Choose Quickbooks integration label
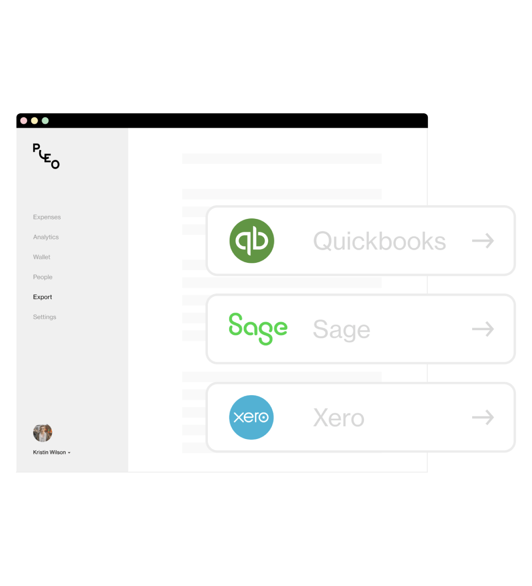 pyautogui.click(x=379, y=242)
